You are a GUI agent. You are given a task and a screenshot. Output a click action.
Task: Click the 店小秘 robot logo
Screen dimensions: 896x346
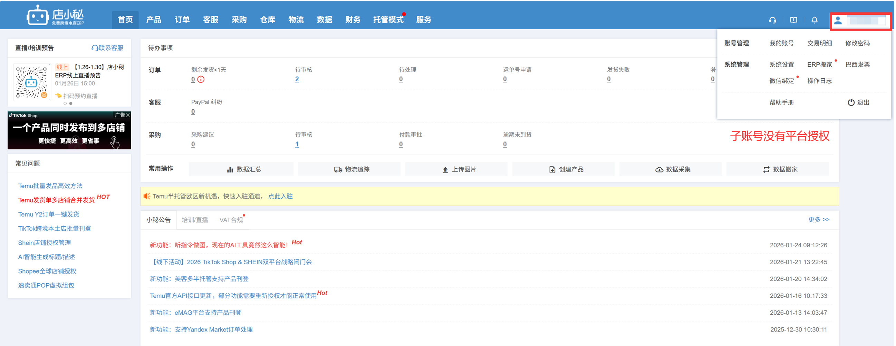click(38, 16)
